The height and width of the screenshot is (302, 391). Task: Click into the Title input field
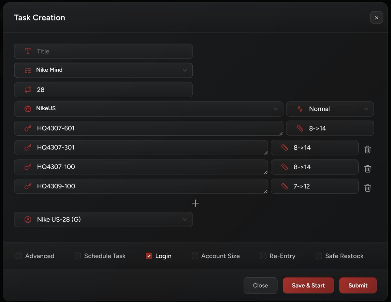pyautogui.click(x=103, y=51)
